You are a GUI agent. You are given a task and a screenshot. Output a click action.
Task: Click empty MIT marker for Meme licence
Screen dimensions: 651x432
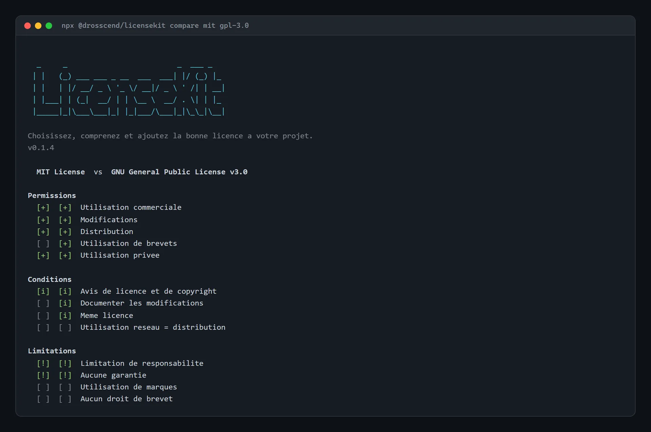(x=43, y=316)
